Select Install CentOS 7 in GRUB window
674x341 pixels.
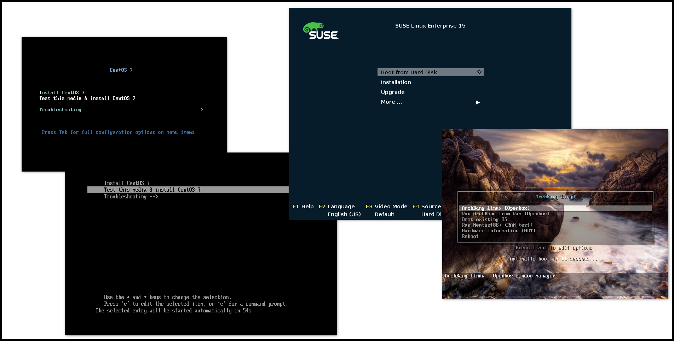(127, 183)
